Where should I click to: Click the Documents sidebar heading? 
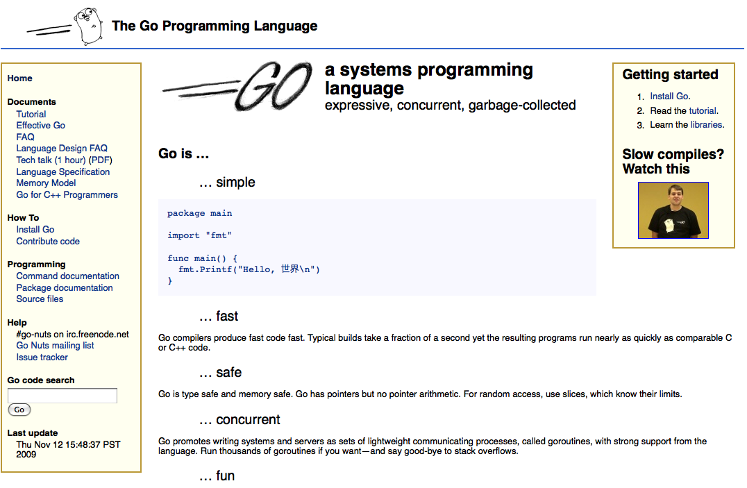click(31, 102)
